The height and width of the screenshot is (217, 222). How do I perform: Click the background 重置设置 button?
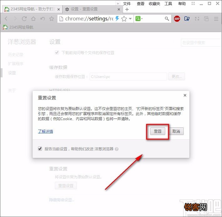tap(66, 186)
